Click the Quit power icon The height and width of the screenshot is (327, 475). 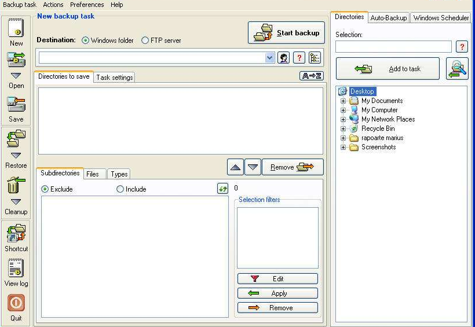point(16,303)
